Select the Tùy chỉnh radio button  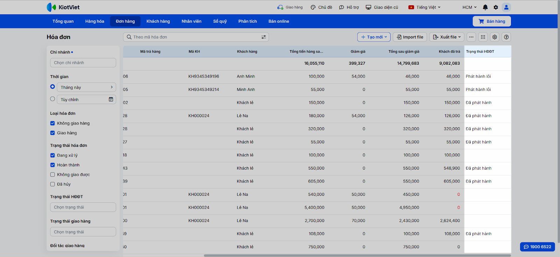52,99
